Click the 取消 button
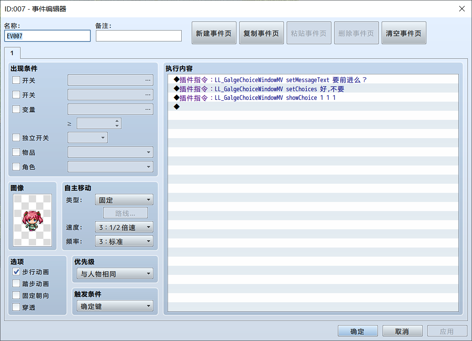The width and height of the screenshot is (472, 341). [402, 331]
